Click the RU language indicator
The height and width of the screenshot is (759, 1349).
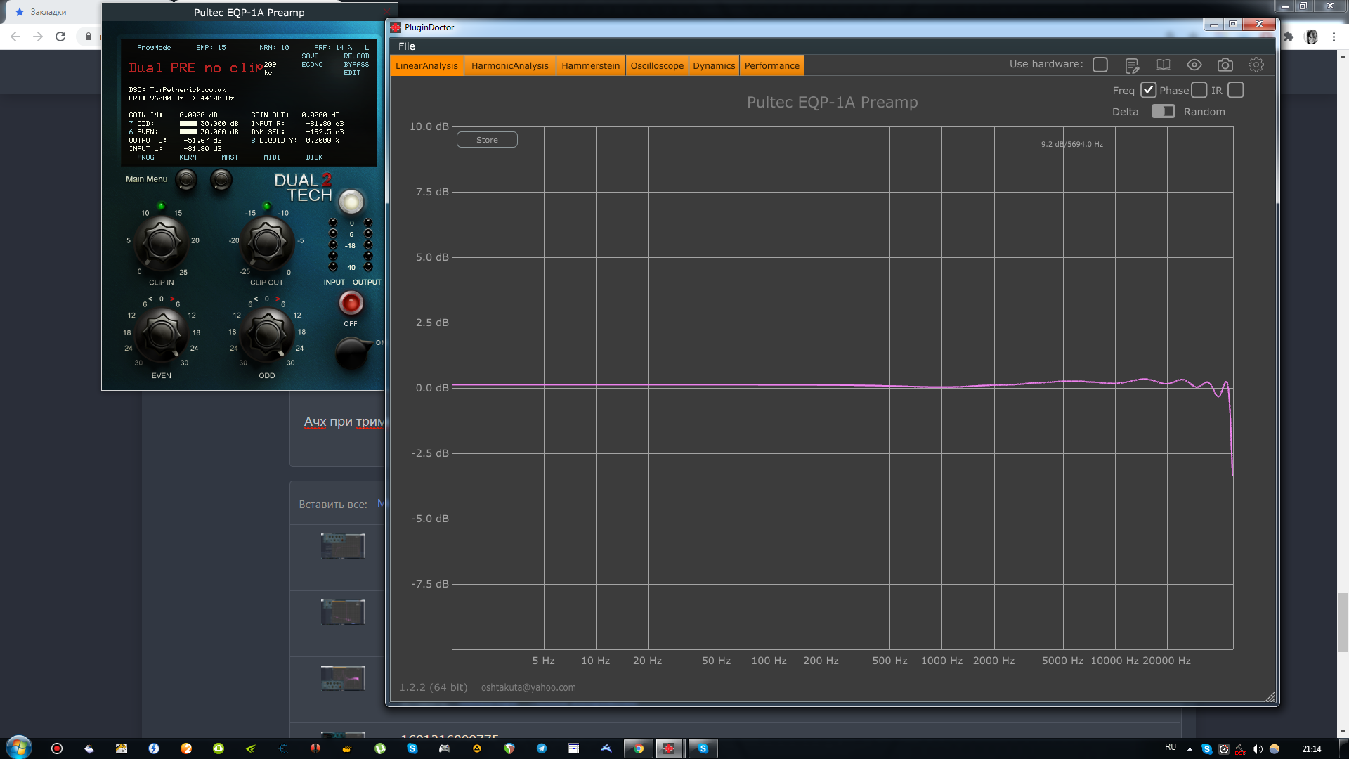(1171, 747)
